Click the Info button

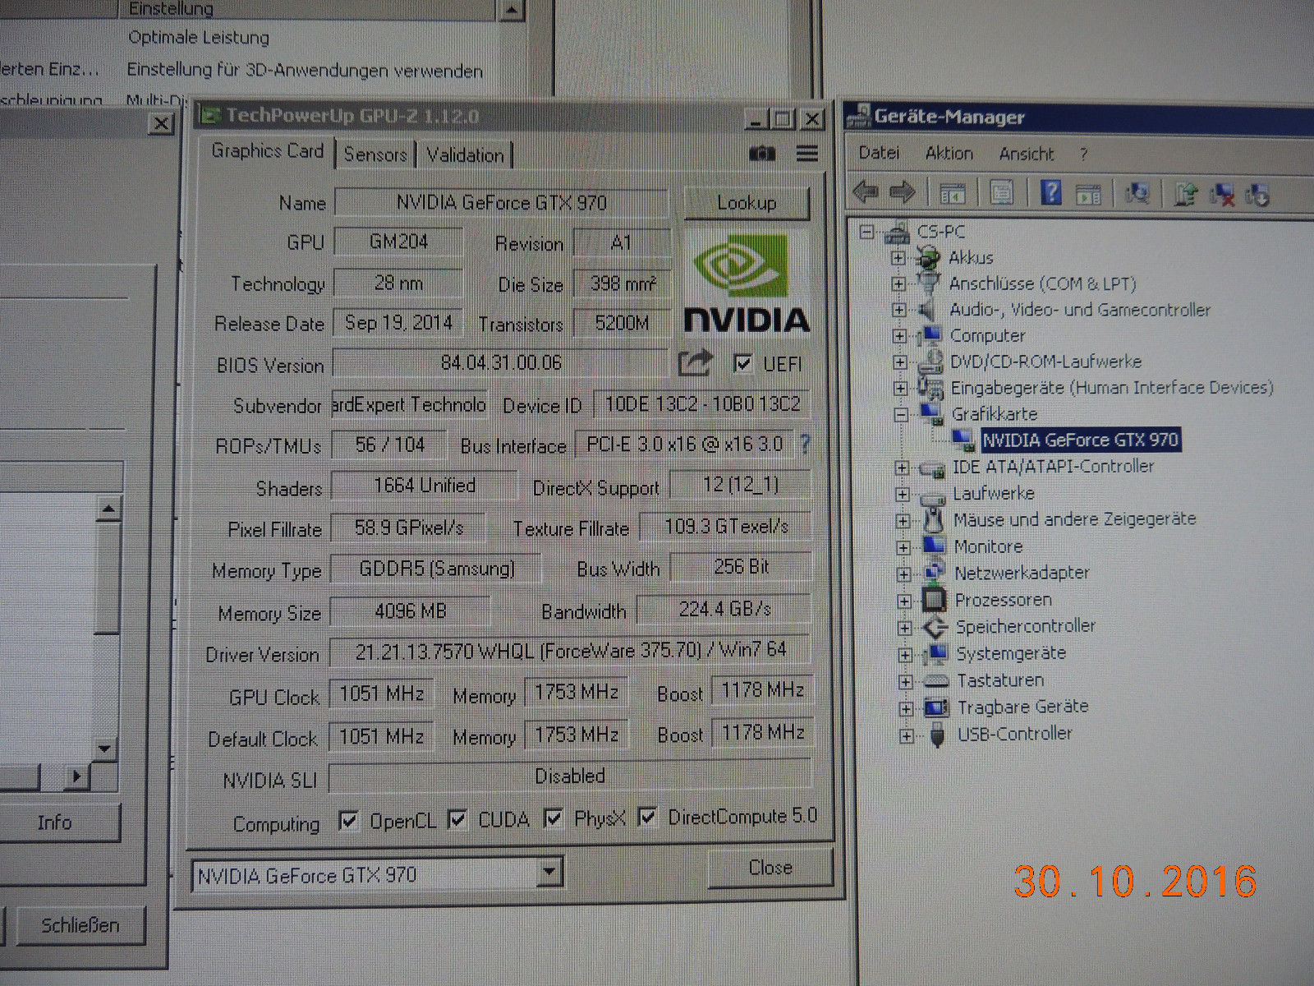point(54,822)
